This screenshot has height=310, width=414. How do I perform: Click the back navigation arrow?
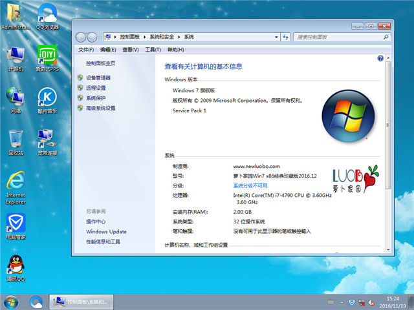click(x=80, y=37)
